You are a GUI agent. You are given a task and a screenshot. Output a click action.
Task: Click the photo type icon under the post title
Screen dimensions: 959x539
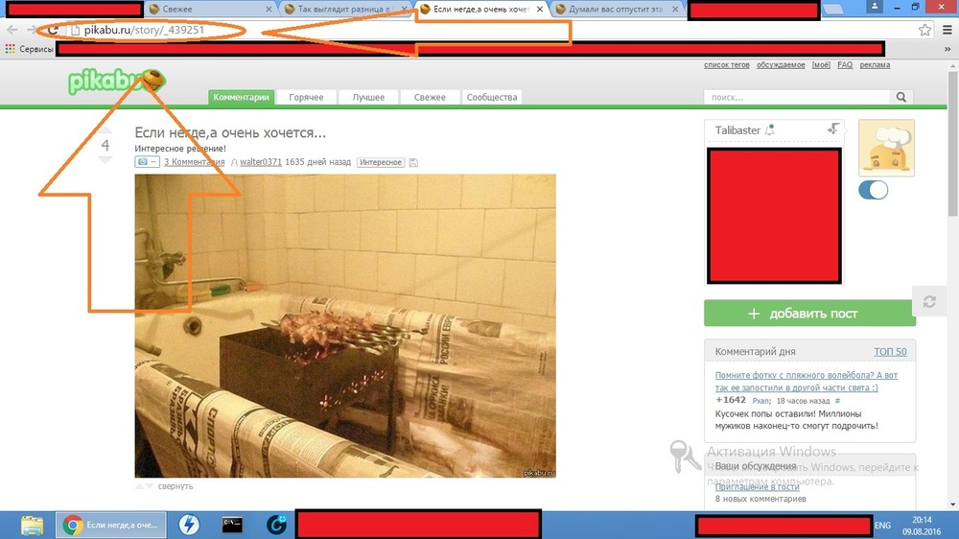click(147, 161)
